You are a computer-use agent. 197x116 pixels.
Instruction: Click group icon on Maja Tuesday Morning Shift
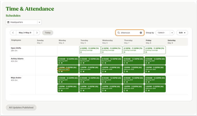pyautogui.click(x=84, y=82)
